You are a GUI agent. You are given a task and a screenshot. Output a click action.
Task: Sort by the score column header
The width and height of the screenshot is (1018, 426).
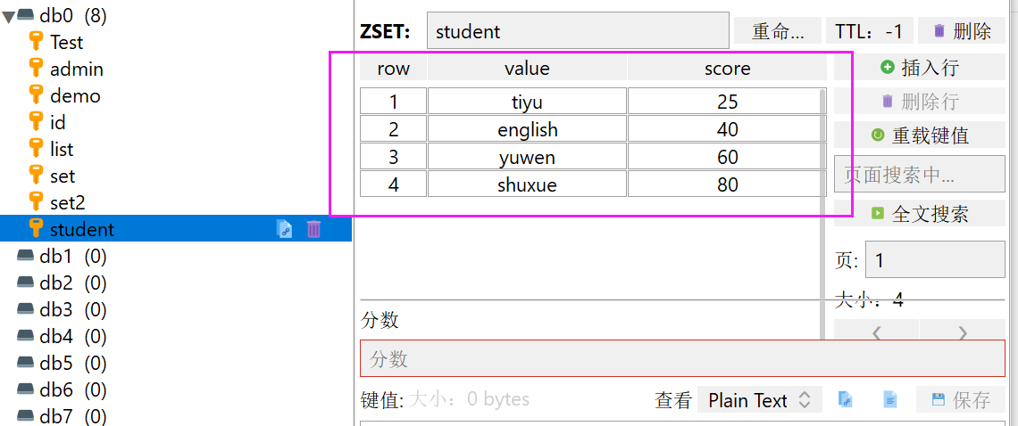pos(727,68)
